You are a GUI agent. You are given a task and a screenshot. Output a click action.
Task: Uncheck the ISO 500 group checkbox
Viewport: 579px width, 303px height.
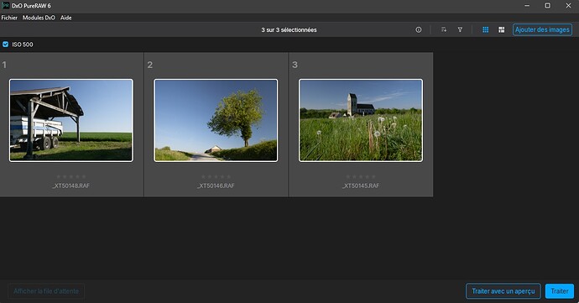pos(6,44)
